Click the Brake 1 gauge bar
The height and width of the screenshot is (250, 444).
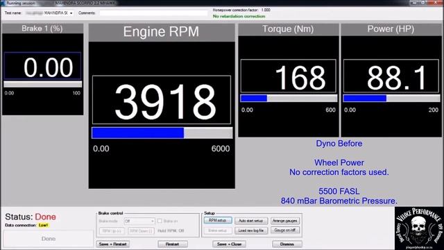[x=43, y=84]
